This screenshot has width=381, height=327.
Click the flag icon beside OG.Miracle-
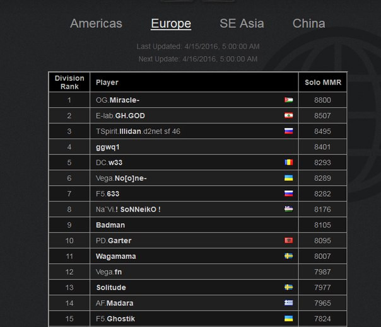click(x=288, y=100)
